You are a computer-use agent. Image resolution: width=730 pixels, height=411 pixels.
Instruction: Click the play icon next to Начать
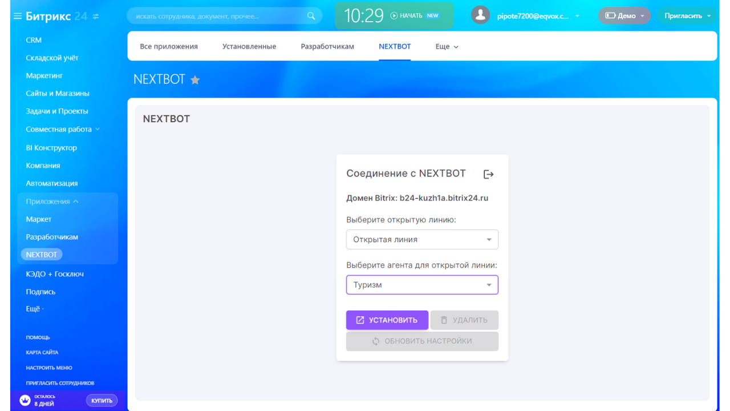pyautogui.click(x=394, y=16)
